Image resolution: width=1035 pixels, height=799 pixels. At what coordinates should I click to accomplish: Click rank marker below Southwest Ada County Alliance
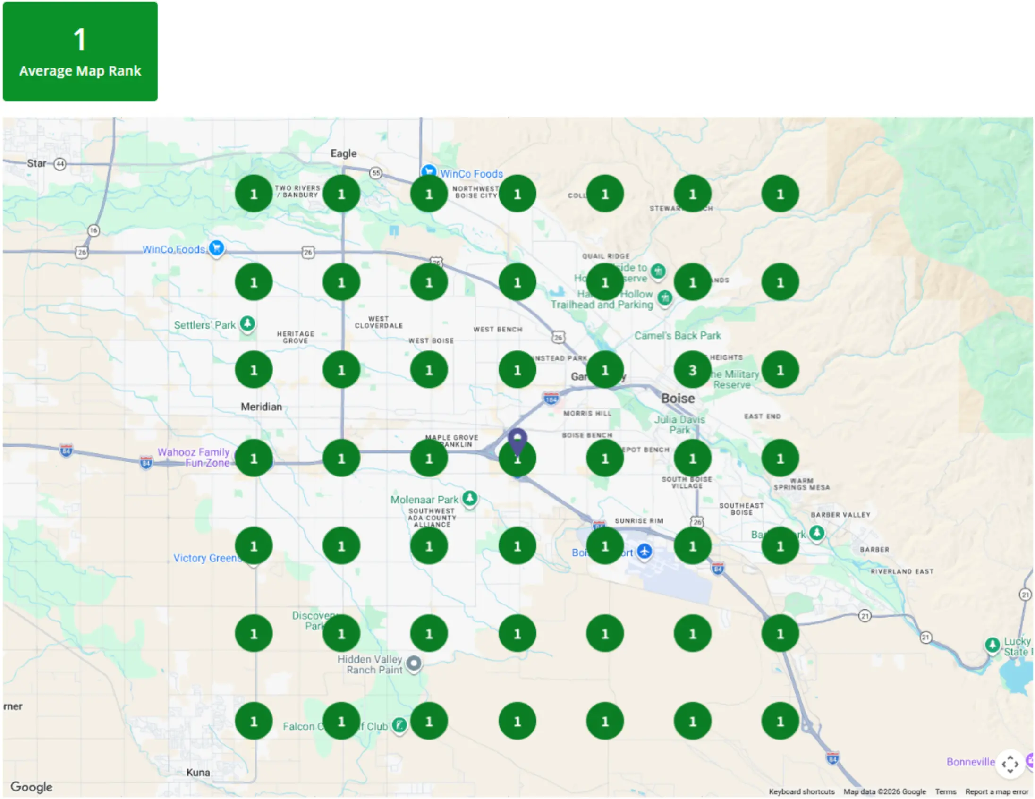[x=429, y=545]
